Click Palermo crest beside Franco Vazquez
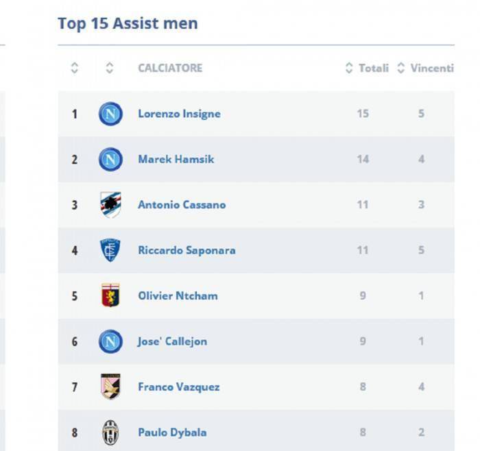Screen dimensions: 480x451 110,387
